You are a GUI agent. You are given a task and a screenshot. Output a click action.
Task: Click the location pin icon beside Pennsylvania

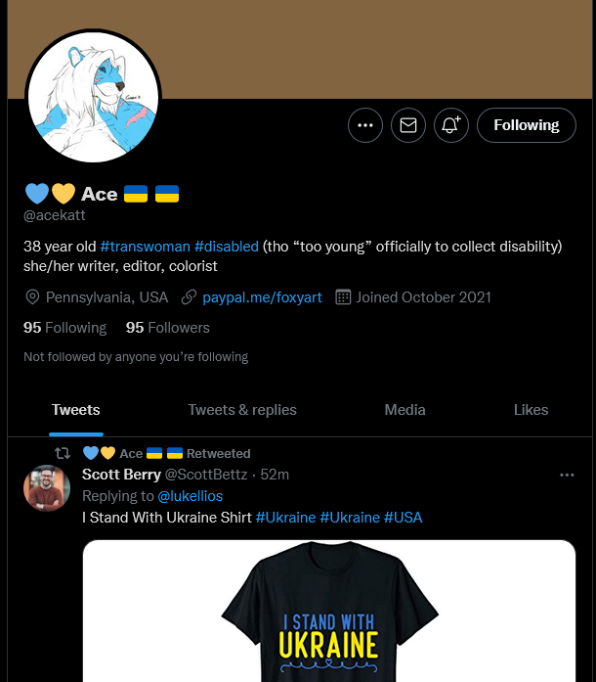tap(32, 297)
